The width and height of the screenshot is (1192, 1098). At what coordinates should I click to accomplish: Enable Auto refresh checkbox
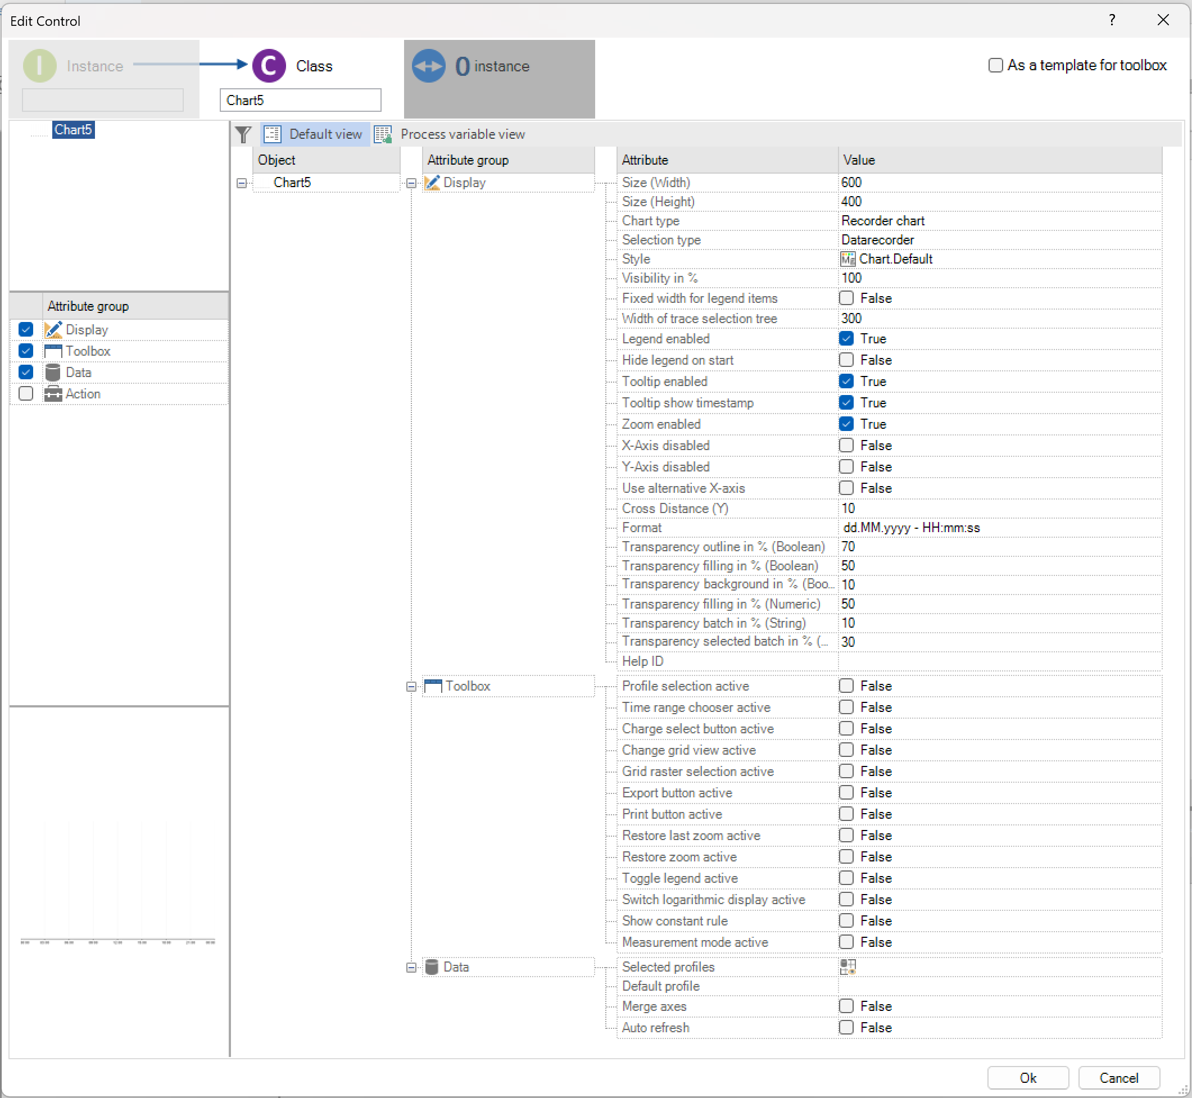coord(846,1027)
